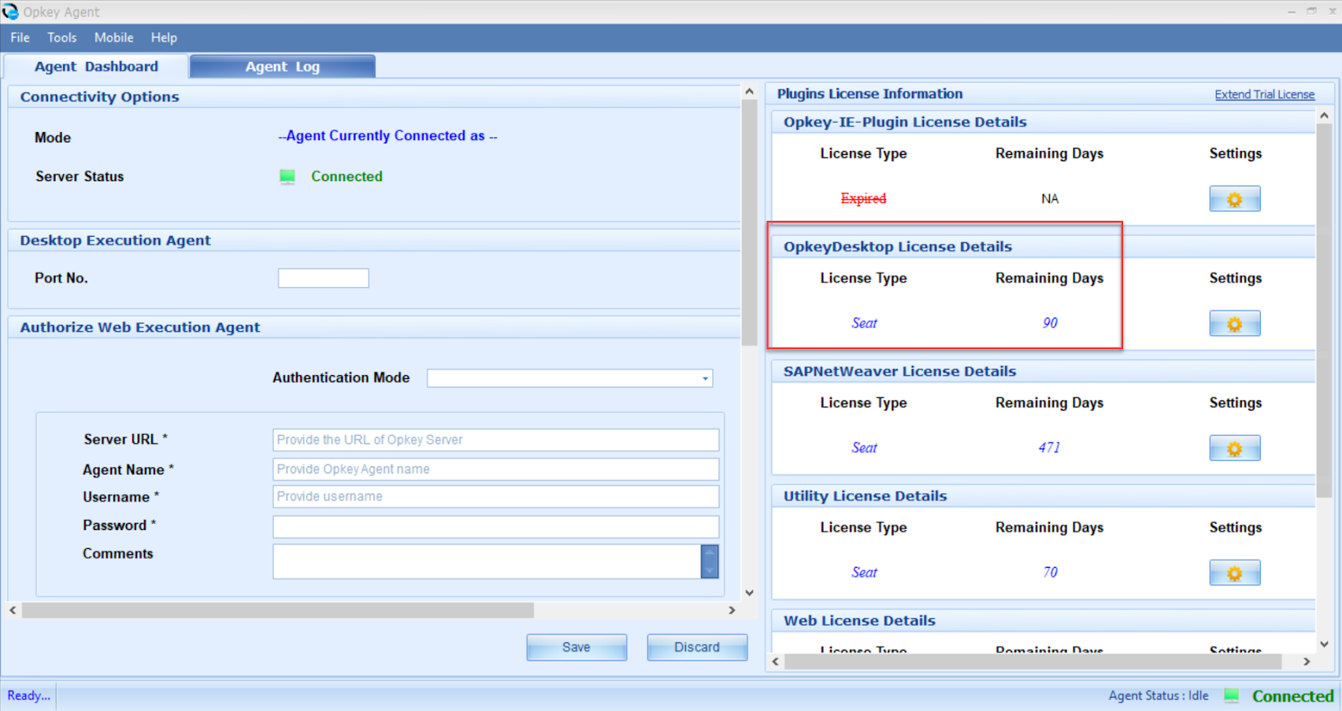
Task: Click the 'Web License Details' heading
Action: coord(859,621)
